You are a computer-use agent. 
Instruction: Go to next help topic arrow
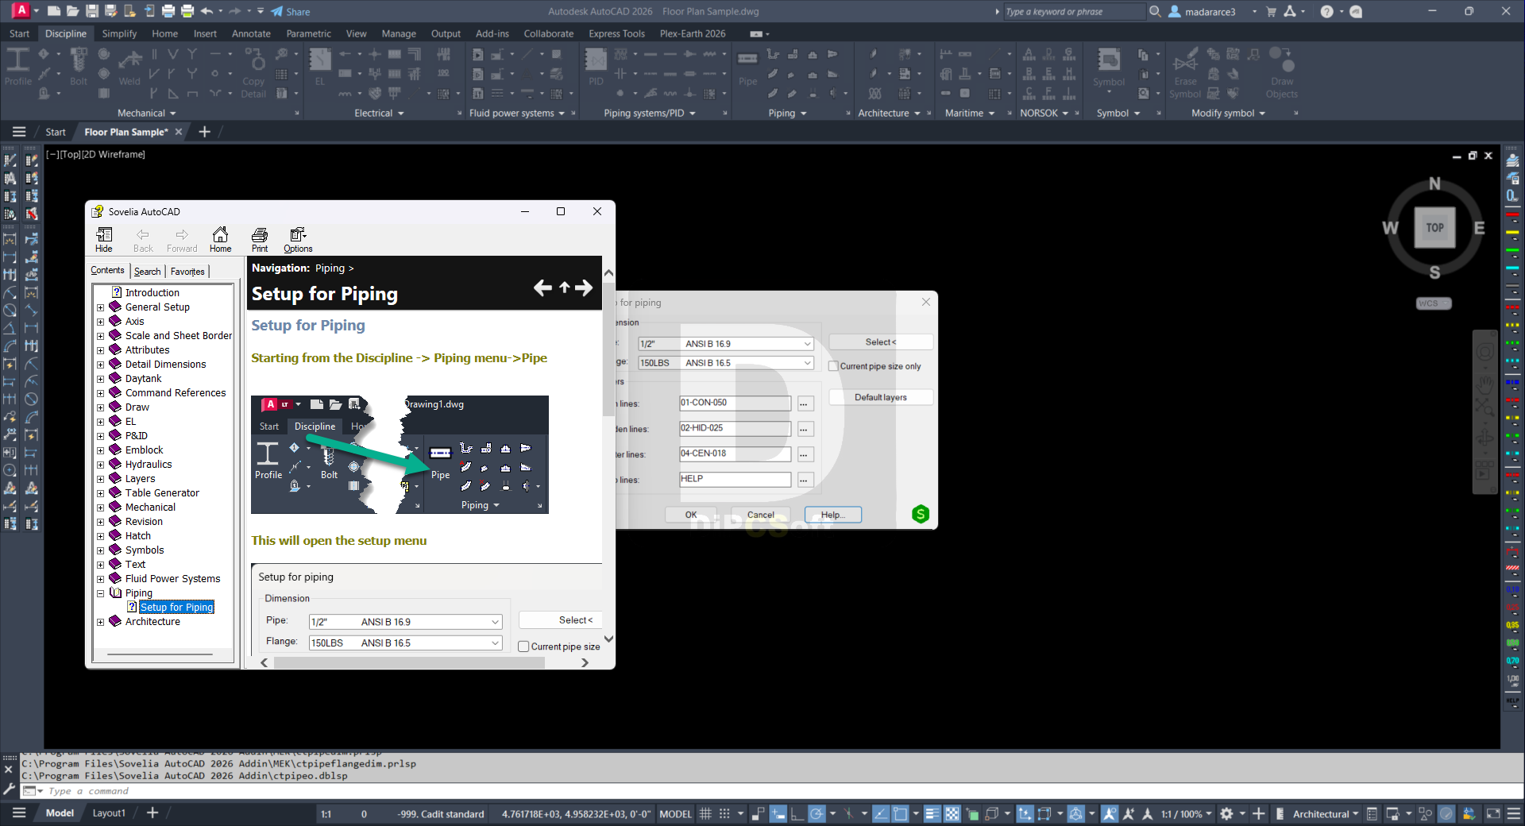click(584, 288)
